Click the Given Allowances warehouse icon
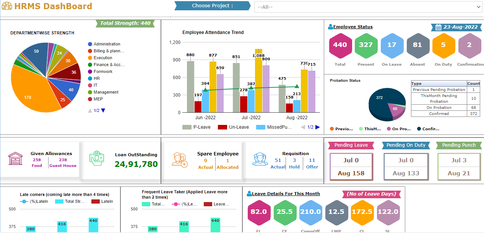The width and height of the screenshot is (484, 233). point(16,159)
